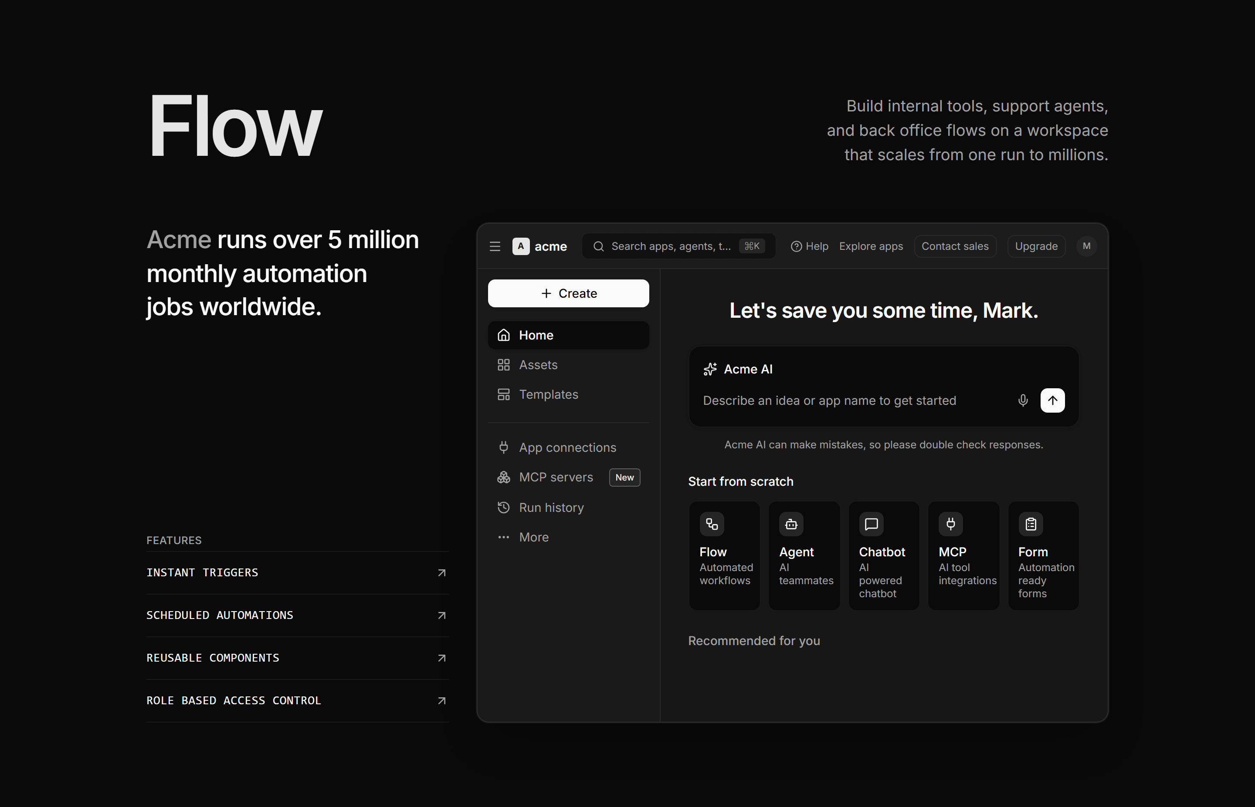Click the Upgrade button
This screenshot has height=807, width=1255.
coord(1036,246)
